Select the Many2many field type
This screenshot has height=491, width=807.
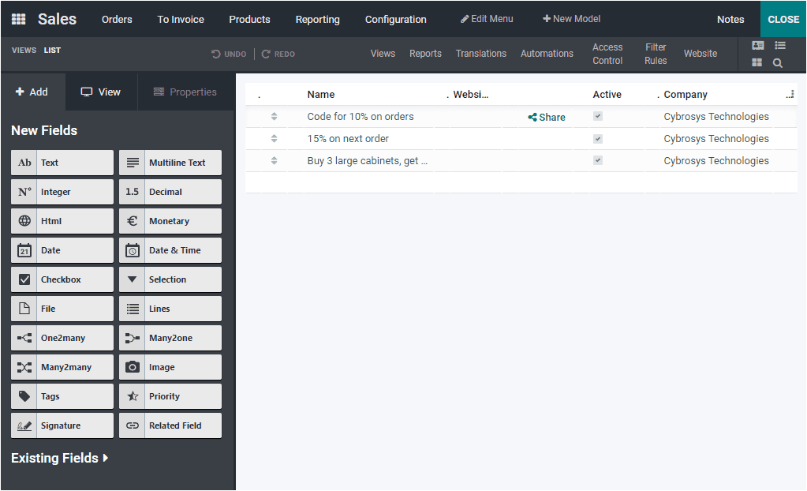pyautogui.click(x=62, y=366)
